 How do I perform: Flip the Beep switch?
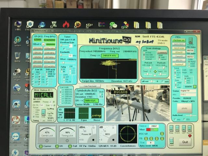click(171, 128)
